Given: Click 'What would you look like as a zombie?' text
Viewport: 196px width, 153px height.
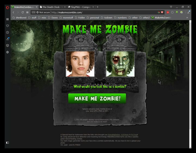Looking at the screenshot, I should coord(100,87).
